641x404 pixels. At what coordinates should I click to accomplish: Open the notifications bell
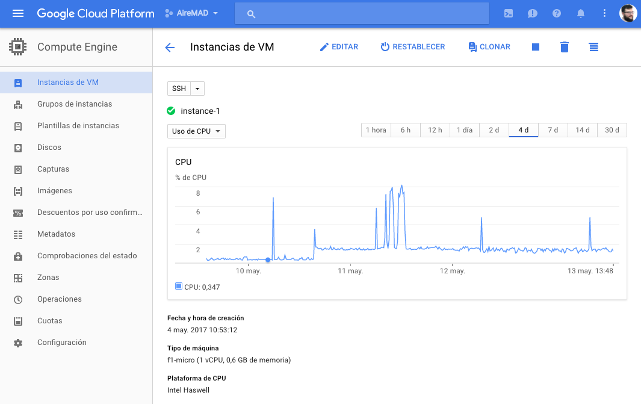pos(581,13)
